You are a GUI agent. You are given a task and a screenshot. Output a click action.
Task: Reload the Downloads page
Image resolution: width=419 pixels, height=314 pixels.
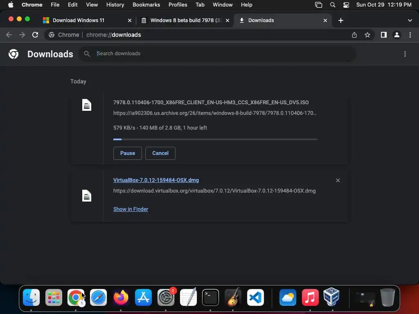point(35,35)
